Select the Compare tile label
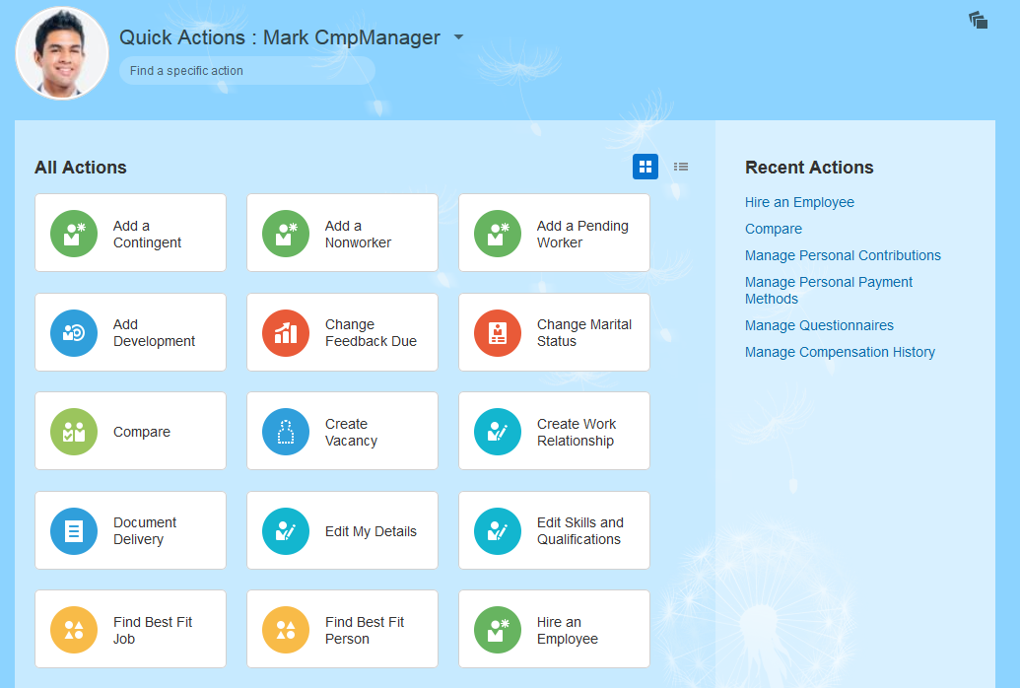 [142, 432]
